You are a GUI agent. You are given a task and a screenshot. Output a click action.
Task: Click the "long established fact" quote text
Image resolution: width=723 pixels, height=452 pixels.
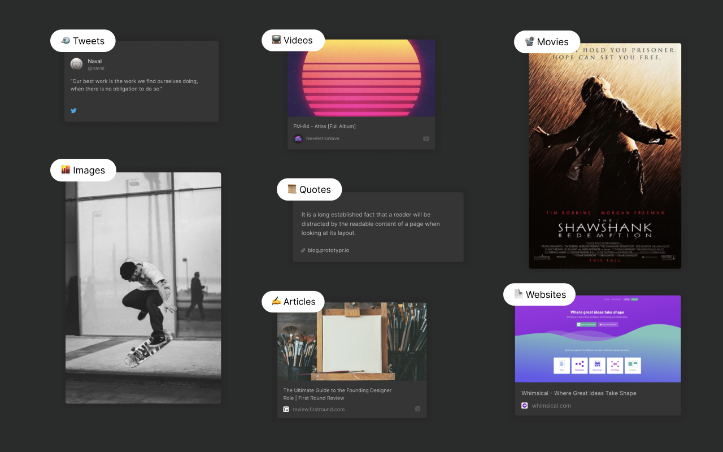[x=371, y=224]
